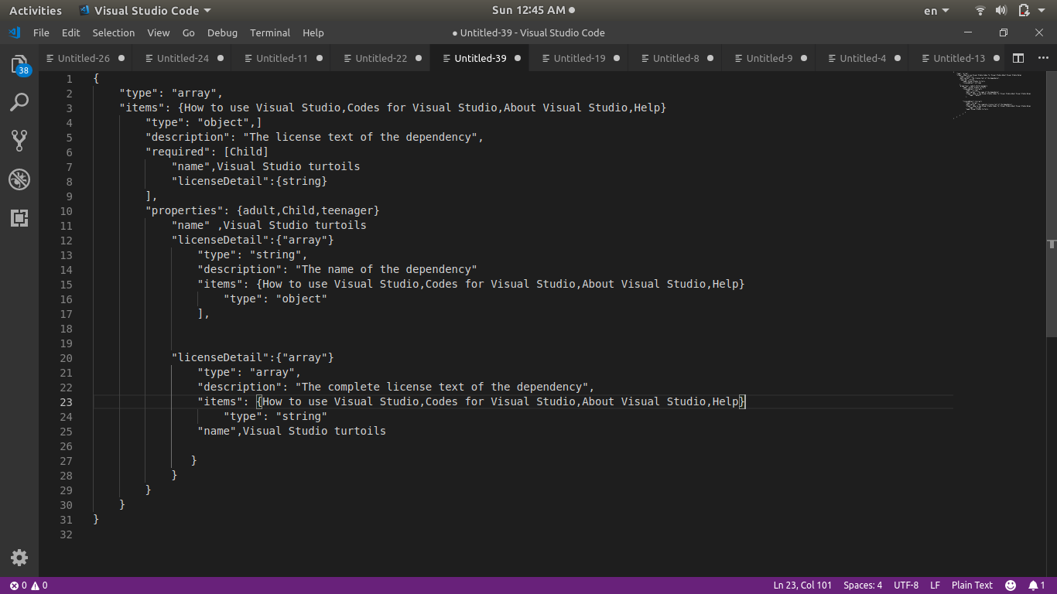Close the Untitled-19 tab via its dot
Image resolution: width=1057 pixels, height=594 pixels.
click(617, 58)
